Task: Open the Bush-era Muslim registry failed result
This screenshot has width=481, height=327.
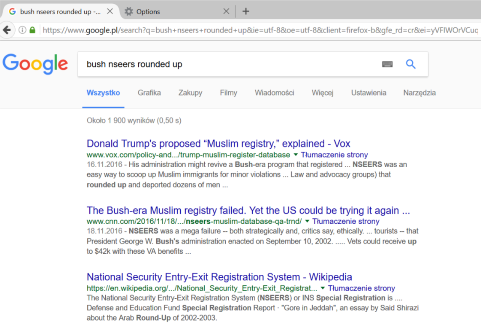Action: coord(248,210)
